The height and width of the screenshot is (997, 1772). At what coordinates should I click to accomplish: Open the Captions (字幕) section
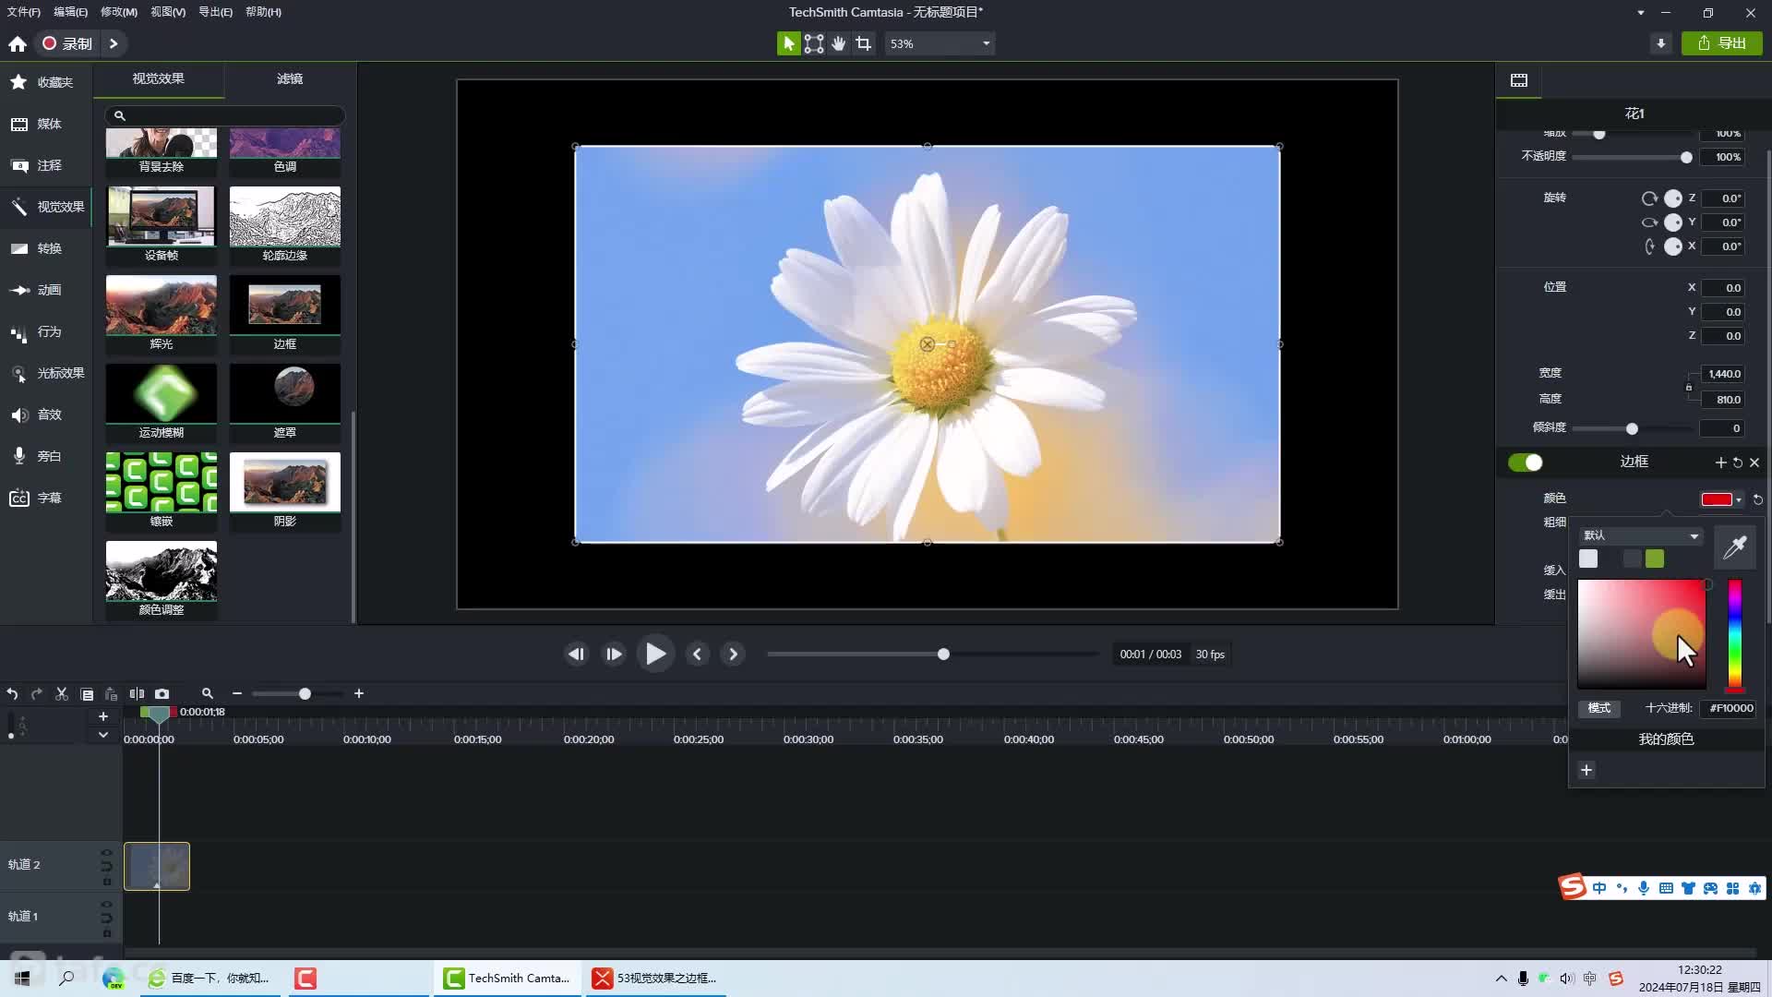45,498
